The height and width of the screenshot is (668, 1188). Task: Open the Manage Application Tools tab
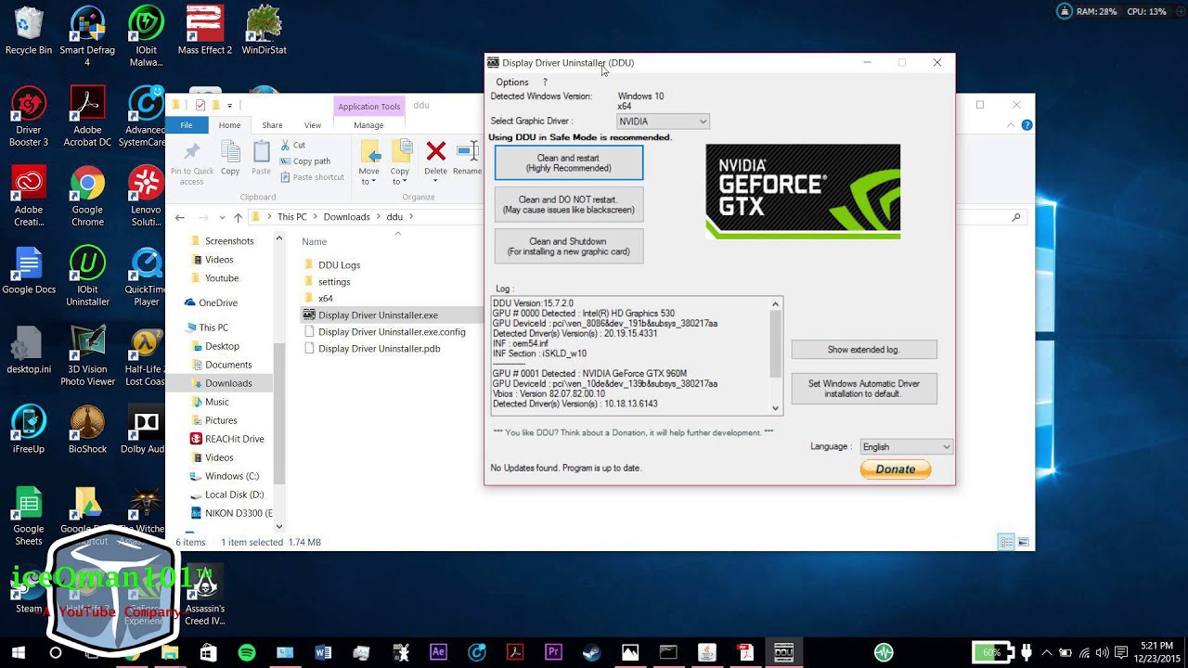[x=368, y=125]
